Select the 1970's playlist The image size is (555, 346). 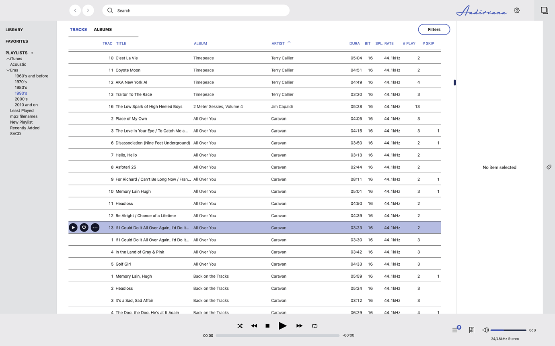(21, 81)
